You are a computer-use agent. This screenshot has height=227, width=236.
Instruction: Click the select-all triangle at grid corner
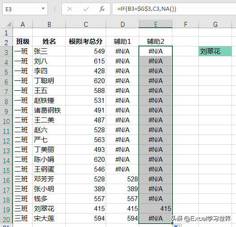coord(9,24)
